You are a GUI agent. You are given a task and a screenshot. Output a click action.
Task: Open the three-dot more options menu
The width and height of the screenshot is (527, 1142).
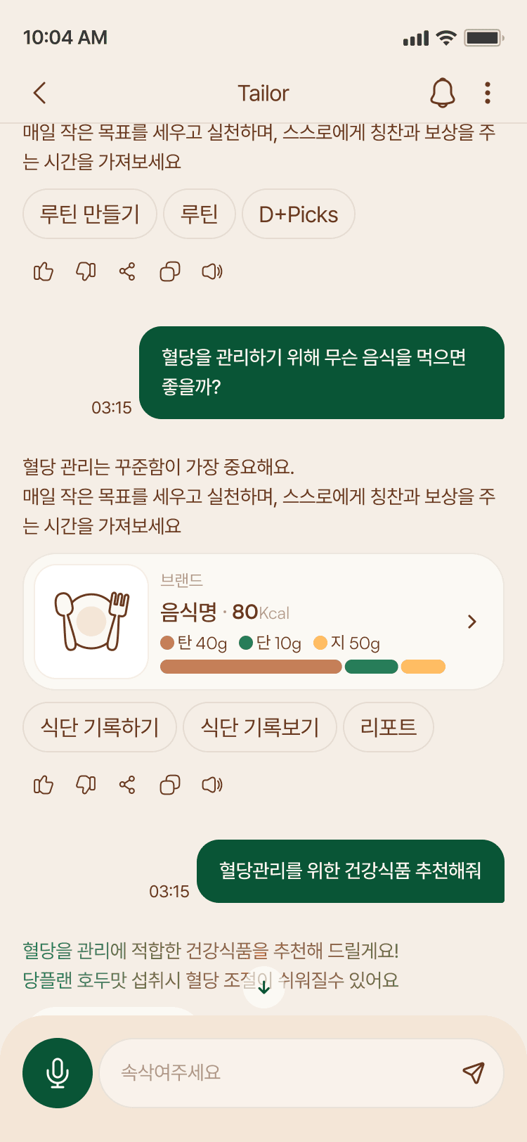[487, 93]
